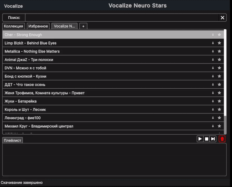
Task: Favorite the Cher - Strong Enough song
Action: (219, 35)
